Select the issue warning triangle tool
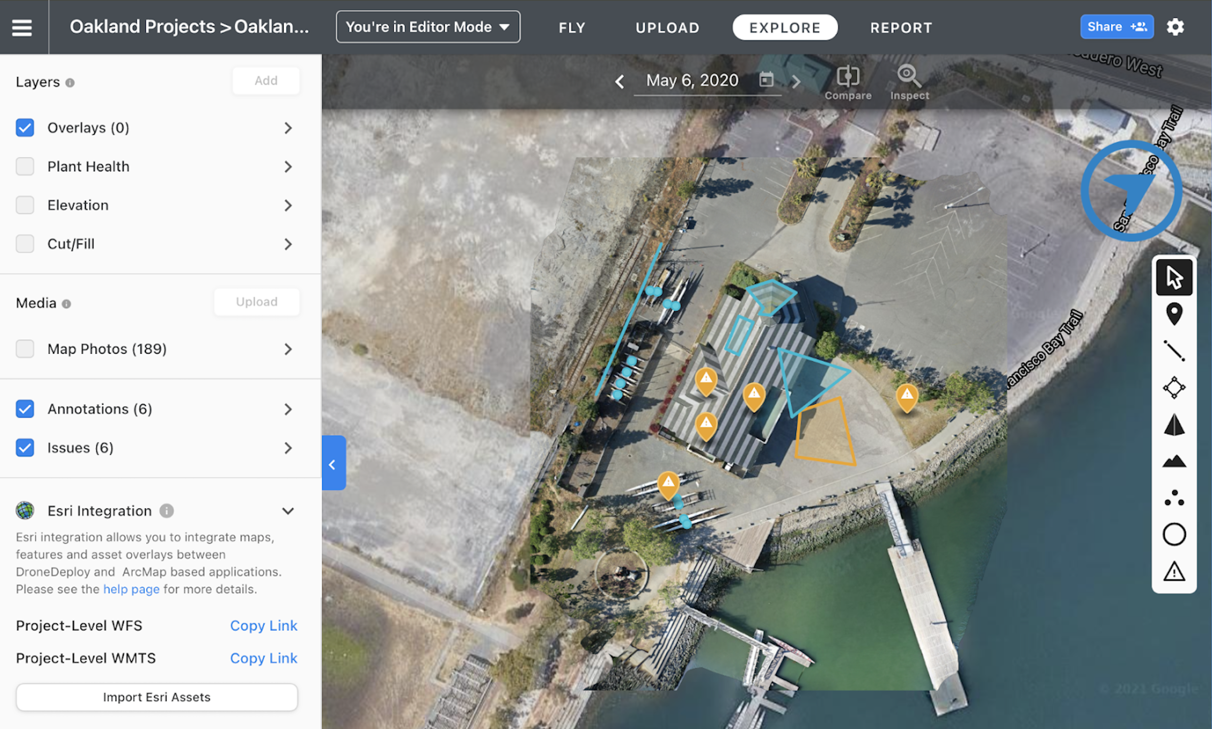This screenshot has height=729, width=1212. (1174, 571)
